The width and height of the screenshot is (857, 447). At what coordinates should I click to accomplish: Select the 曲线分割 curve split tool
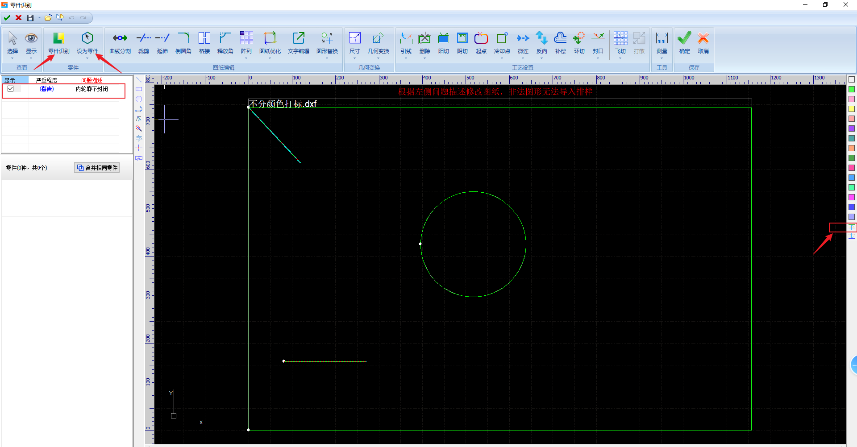120,43
